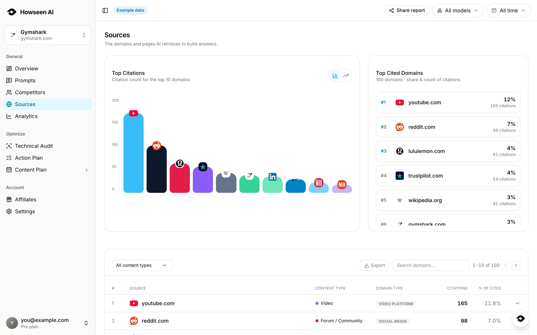Open the All models dropdown

tap(458, 10)
